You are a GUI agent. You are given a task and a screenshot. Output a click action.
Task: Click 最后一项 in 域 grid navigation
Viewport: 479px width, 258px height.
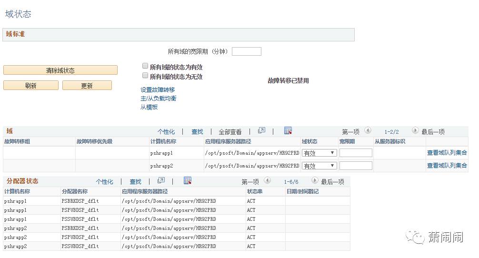click(x=433, y=132)
